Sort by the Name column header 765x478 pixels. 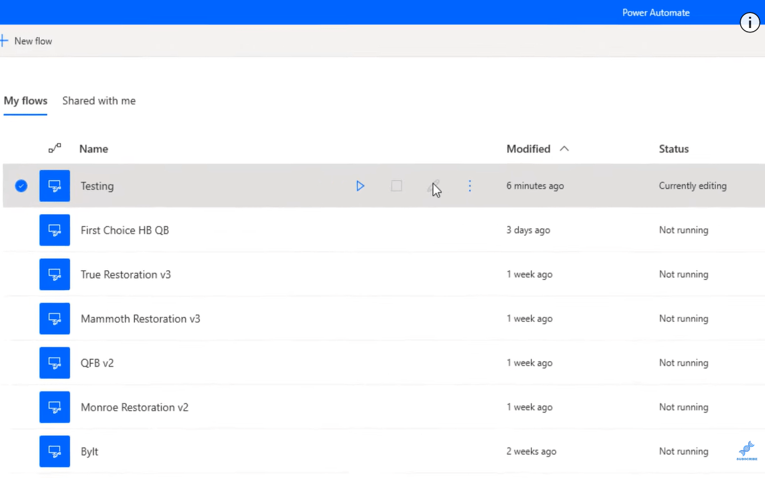click(94, 149)
